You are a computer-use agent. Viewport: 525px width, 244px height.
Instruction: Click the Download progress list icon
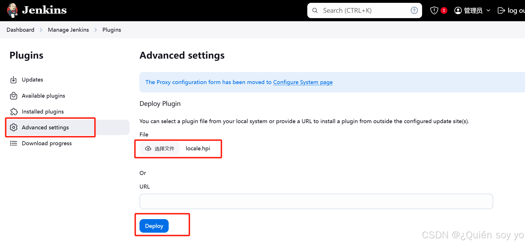coord(14,143)
